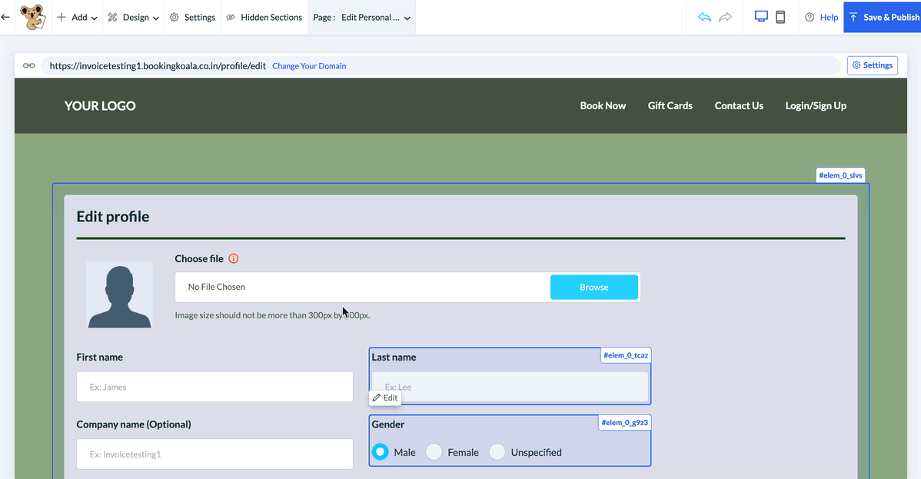The width and height of the screenshot is (921, 479).
Task: Show Hidden Sections
Action: (x=264, y=18)
